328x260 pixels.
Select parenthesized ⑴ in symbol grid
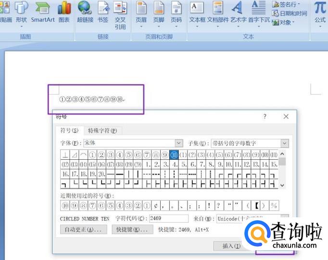(183, 155)
